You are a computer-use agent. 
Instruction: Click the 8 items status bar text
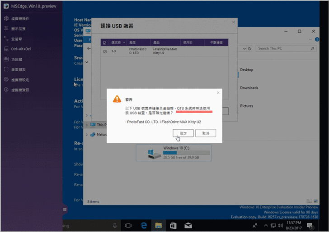[x=93, y=202]
